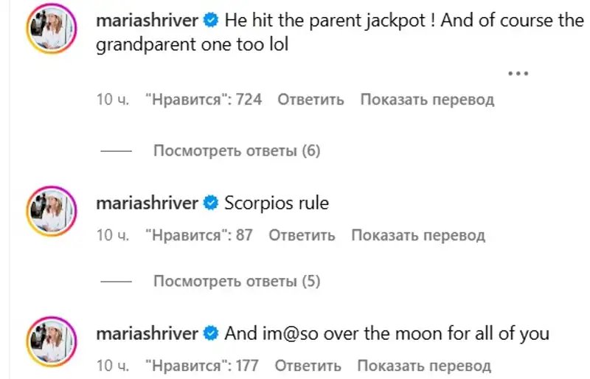Click verified badge on the jackpot comment
The image size is (590, 379).
click(x=211, y=20)
